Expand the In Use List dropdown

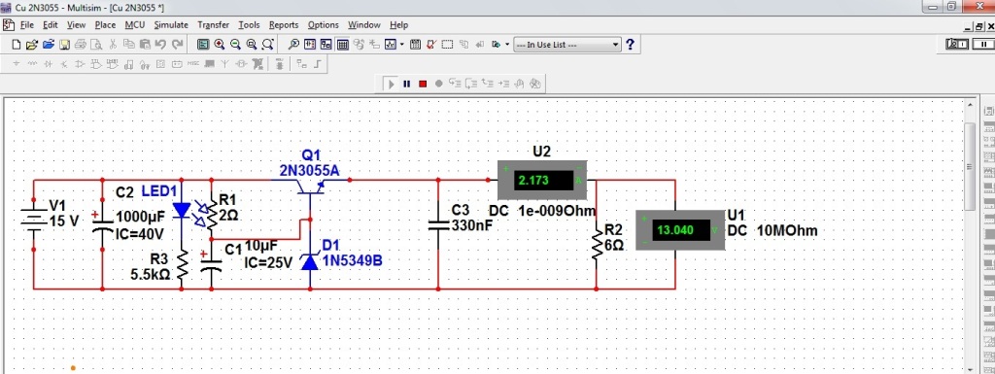[x=567, y=45]
